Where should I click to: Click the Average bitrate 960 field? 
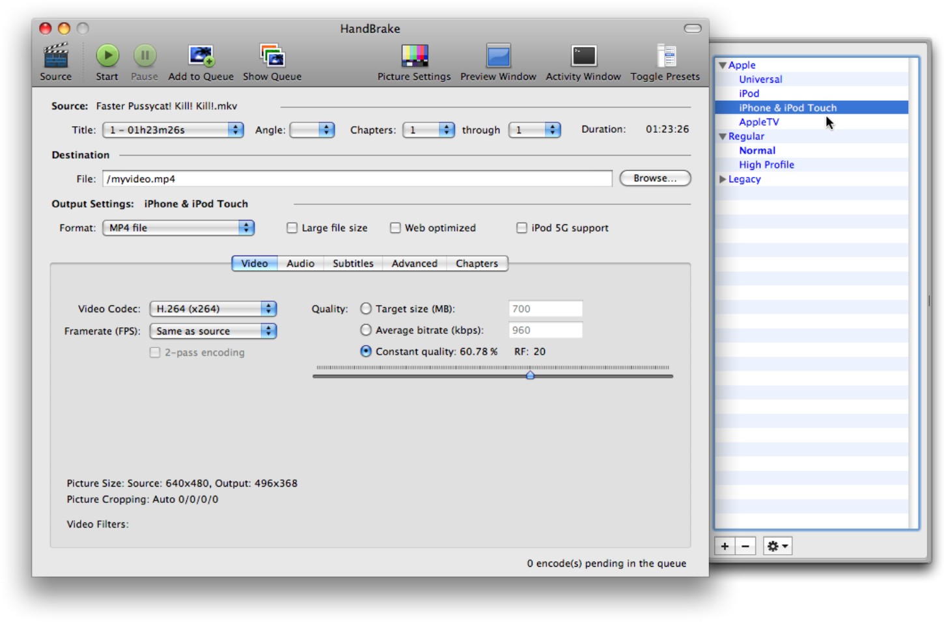point(546,331)
